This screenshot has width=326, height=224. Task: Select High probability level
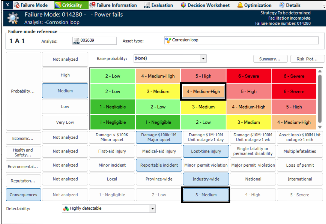65,75
